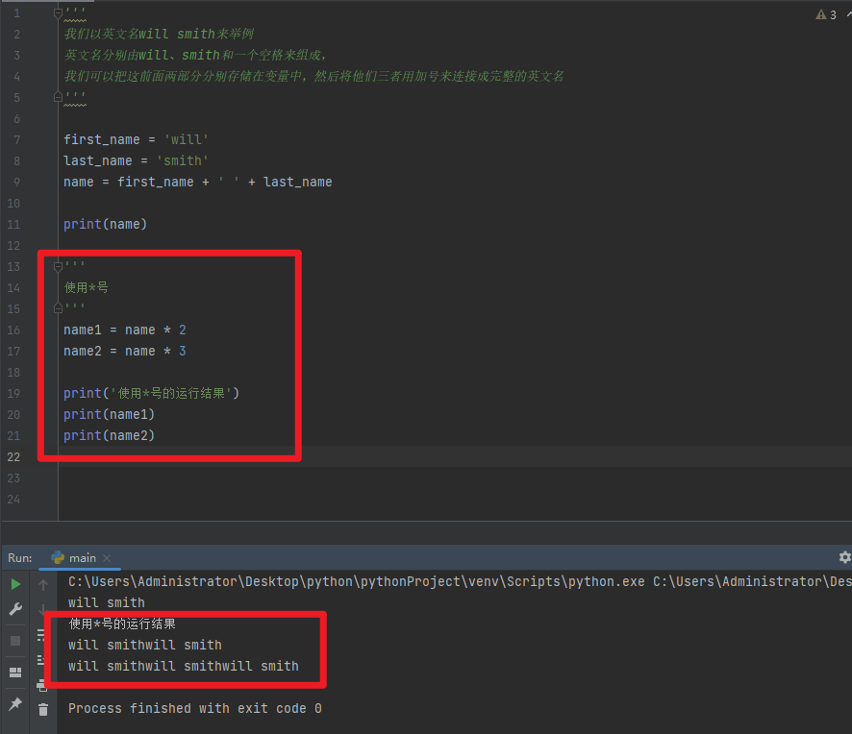
Task: Click the tripled will smith output line
Action: [184, 667]
